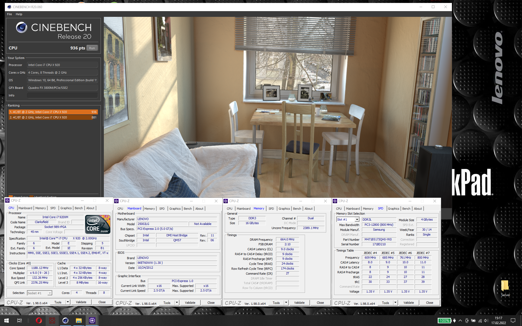
Task: Click the Core Speed value 1188.12 MHz
Action: point(40,268)
